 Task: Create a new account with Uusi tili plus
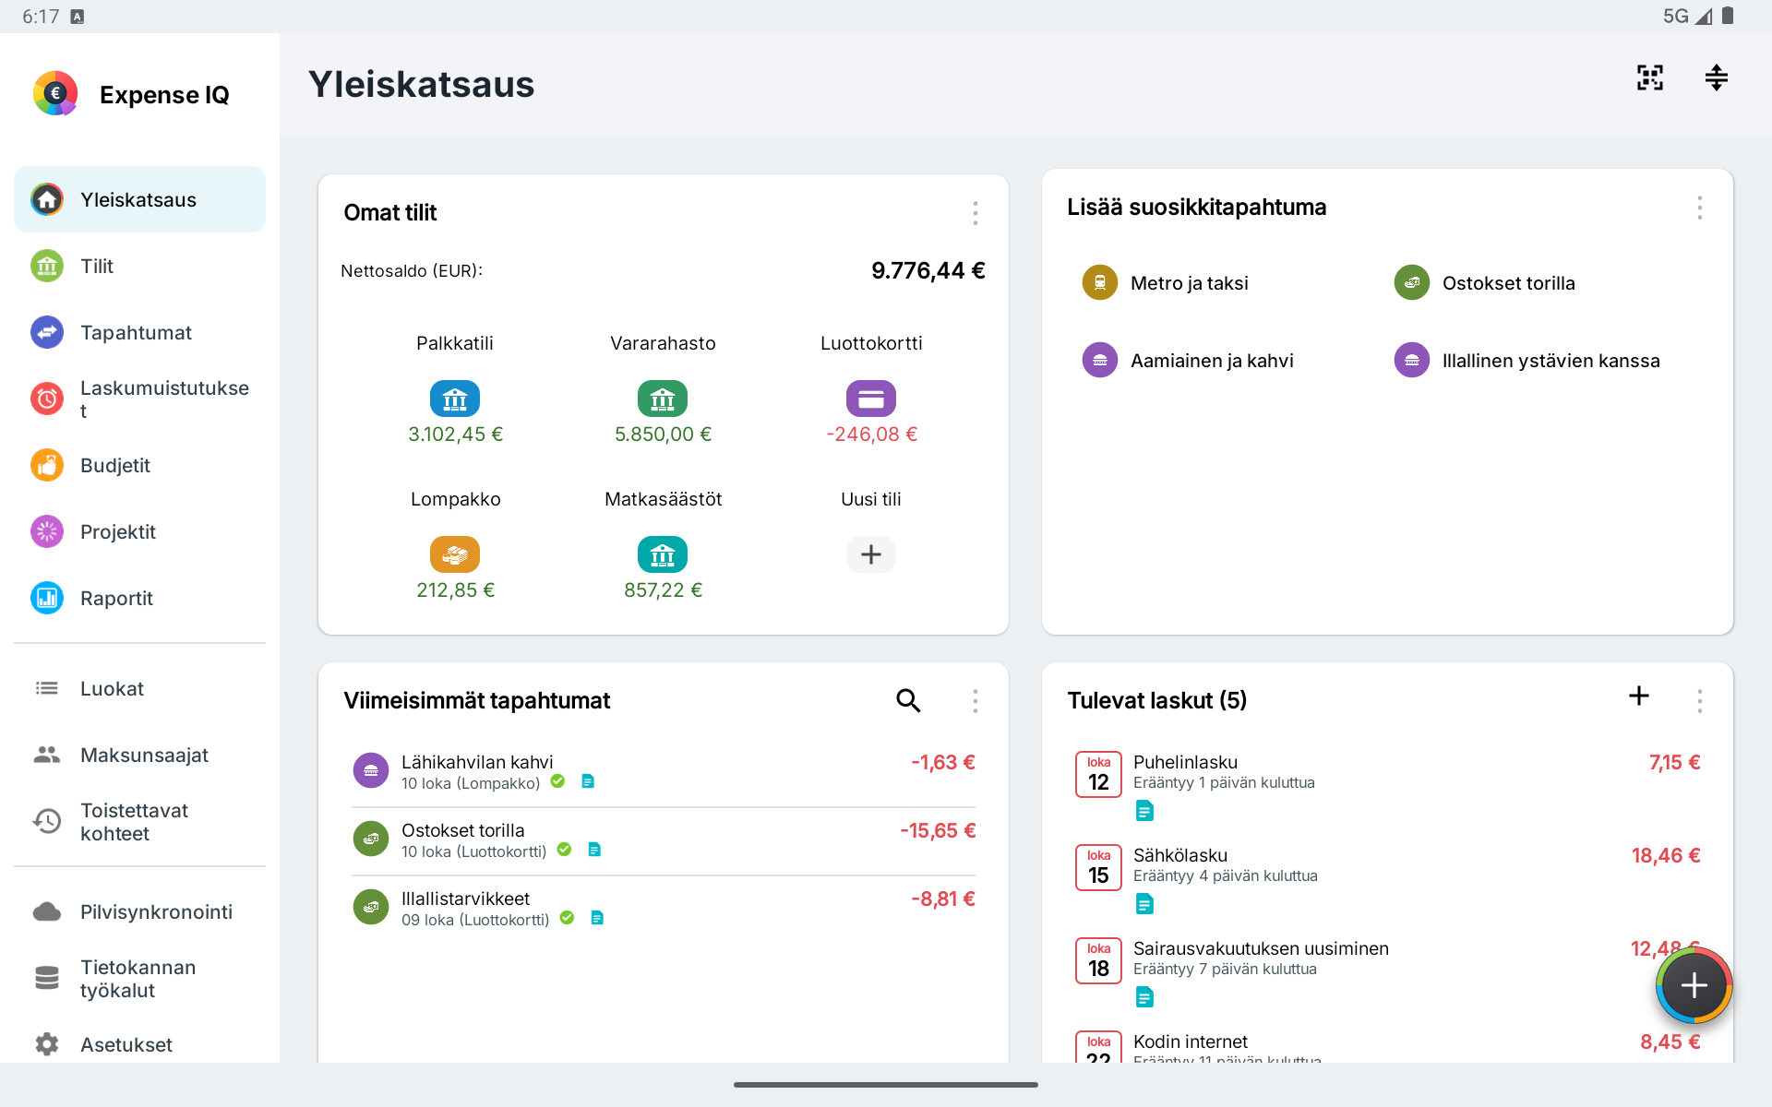click(x=871, y=554)
